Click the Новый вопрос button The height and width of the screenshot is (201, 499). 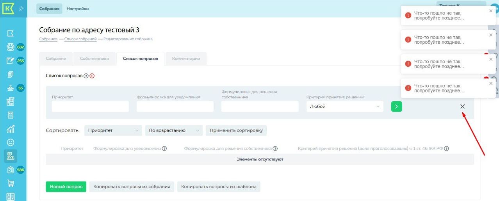tap(66, 187)
